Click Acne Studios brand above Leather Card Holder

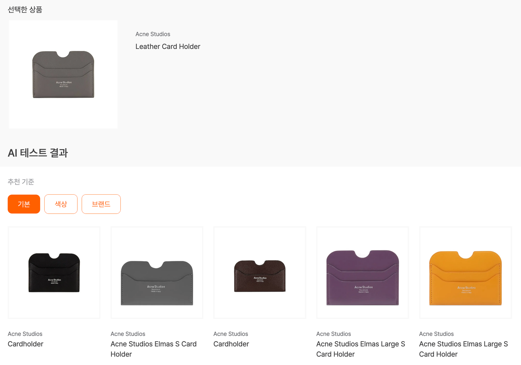click(x=153, y=34)
